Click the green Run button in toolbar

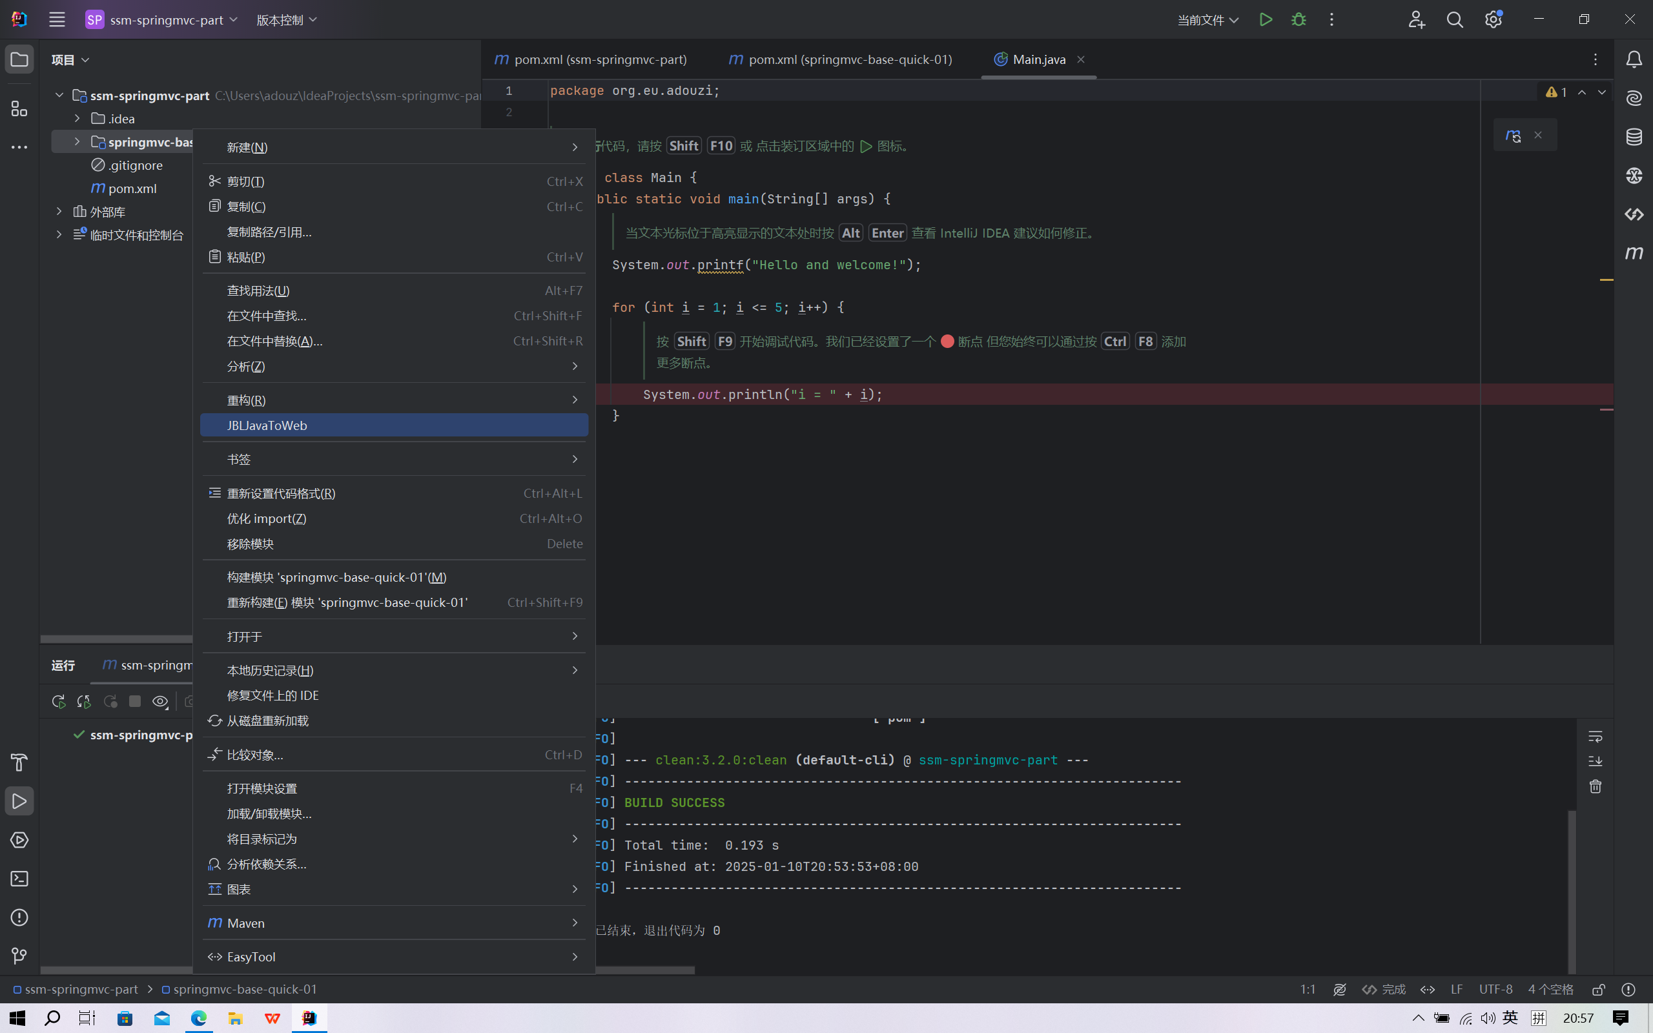click(1266, 20)
